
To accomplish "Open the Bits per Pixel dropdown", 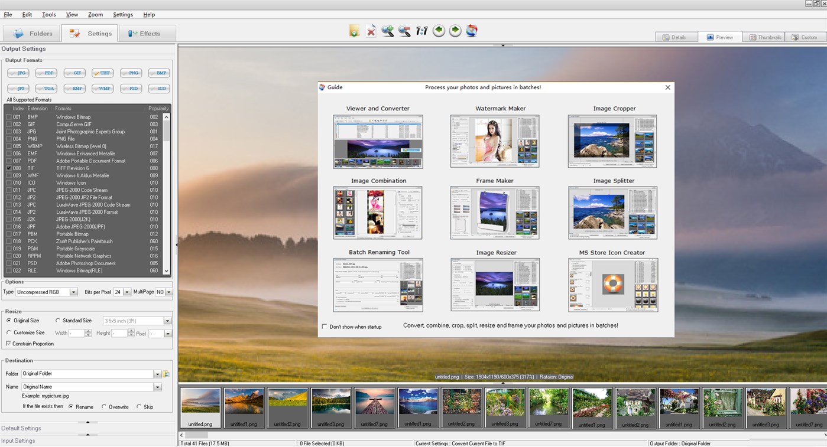I will coord(128,292).
